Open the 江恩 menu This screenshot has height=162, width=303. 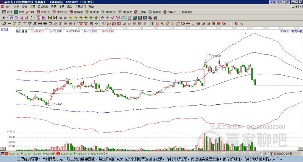pyautogui.click(x=33, y=7)
